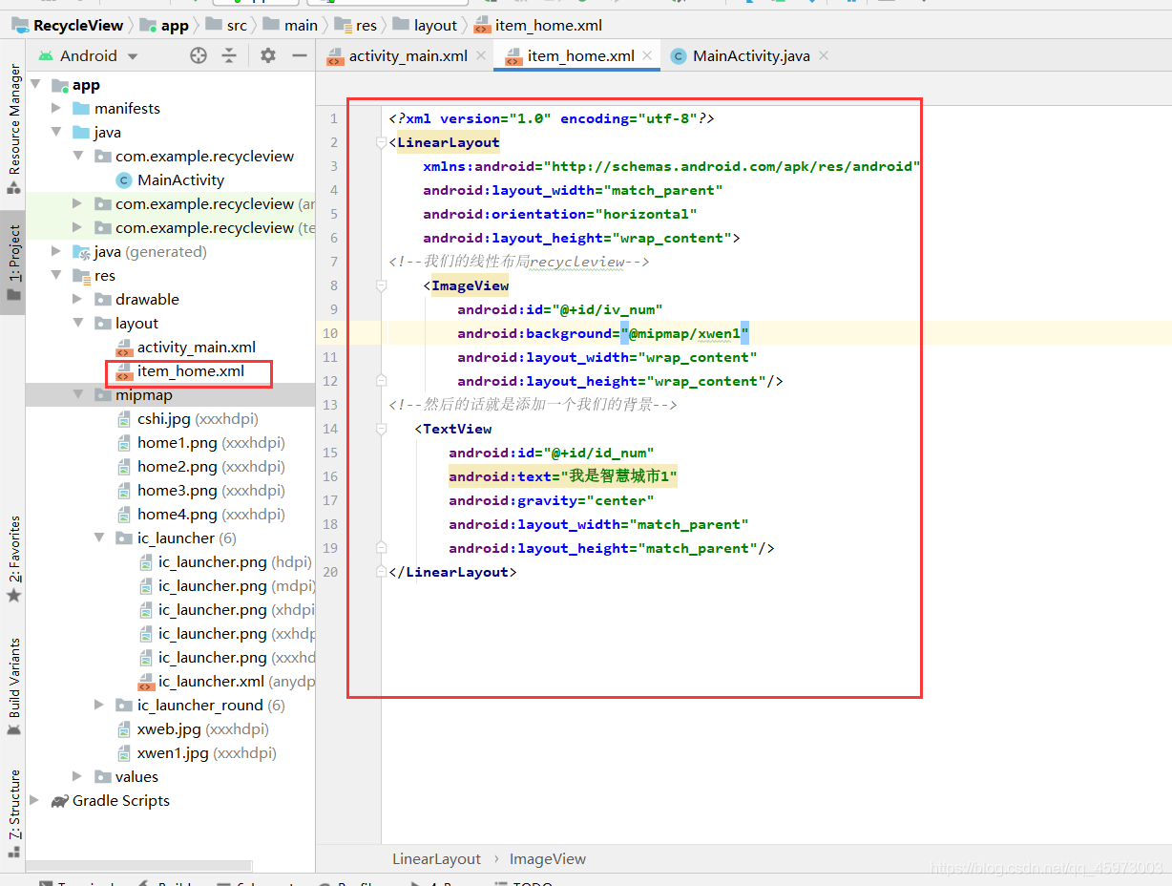Expand the manifests folder
This screenshot has width=1172, height=886.
coord(56,109)
